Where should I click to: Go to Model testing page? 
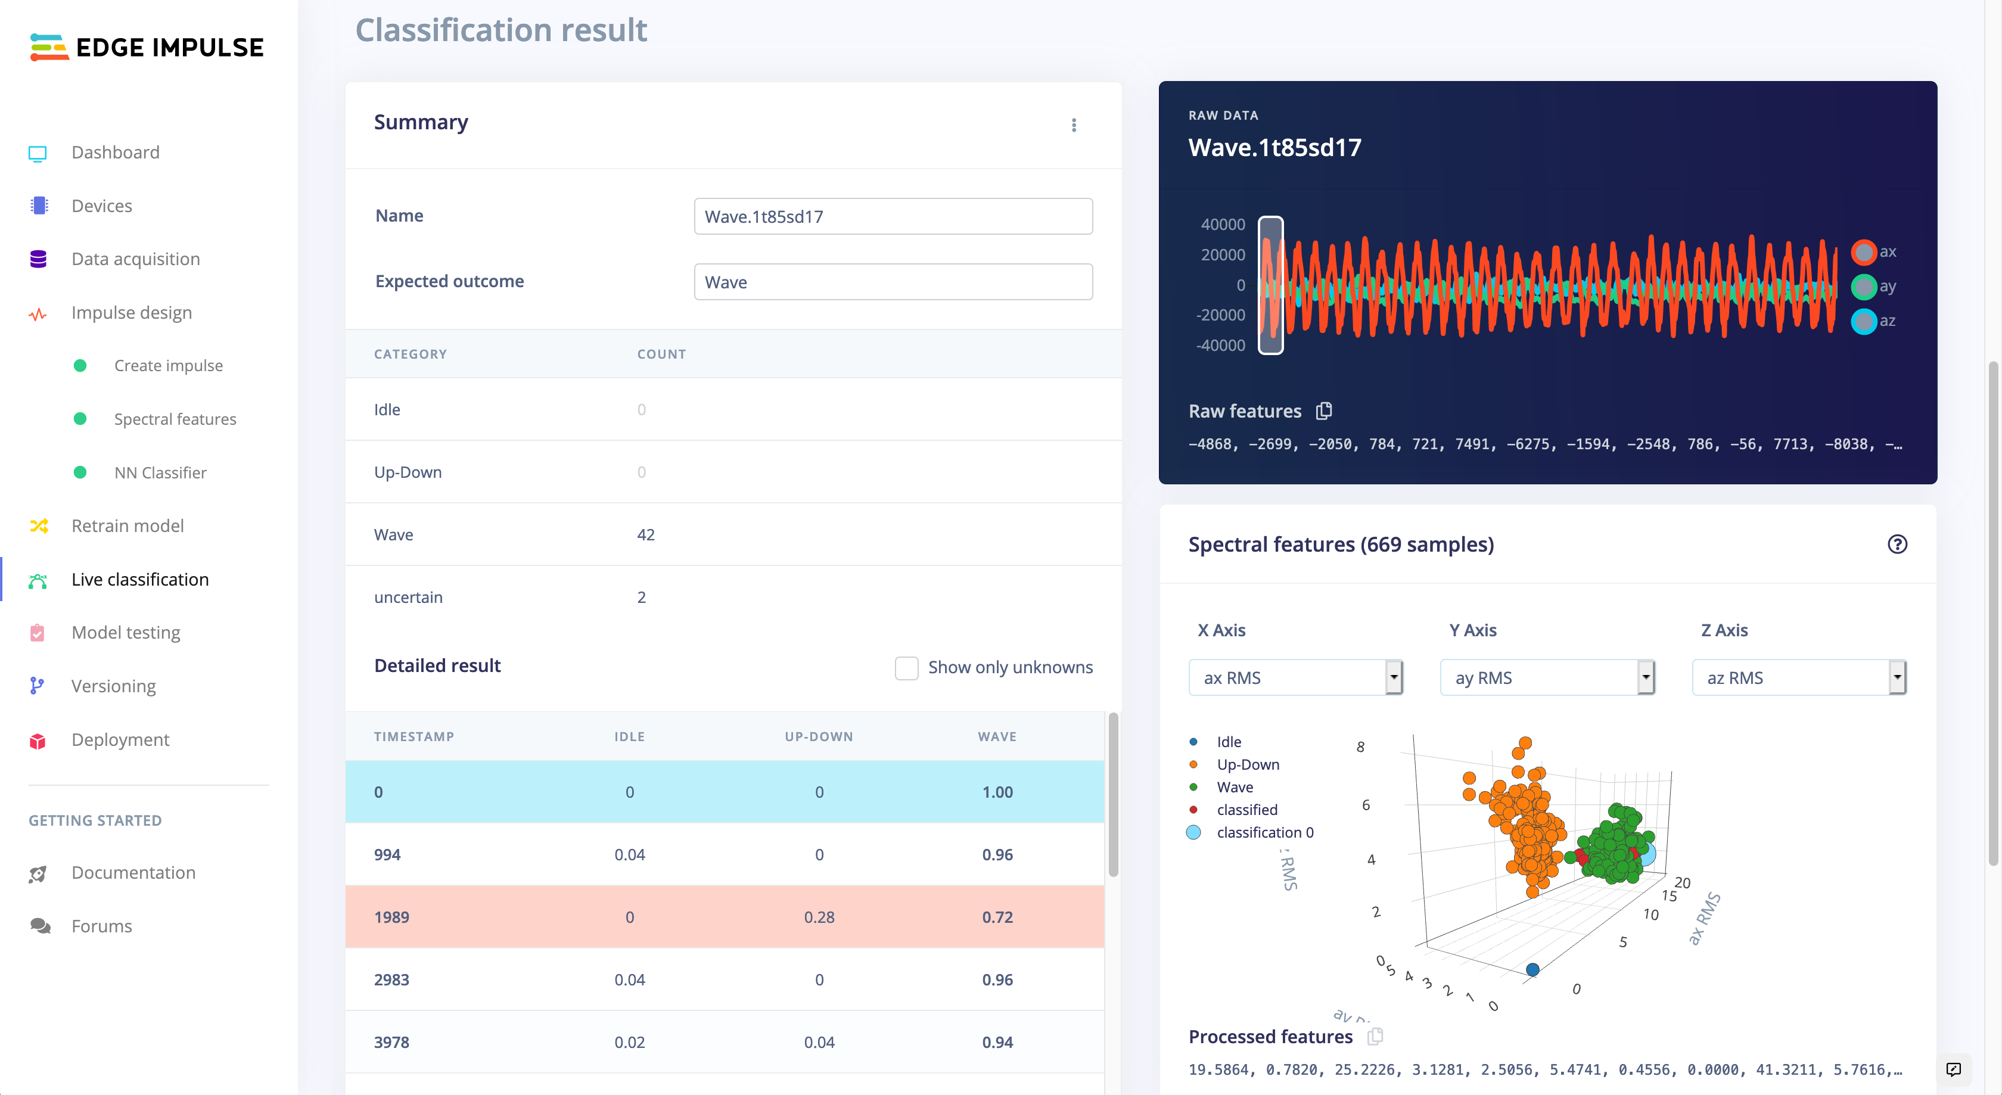[126, 633]
